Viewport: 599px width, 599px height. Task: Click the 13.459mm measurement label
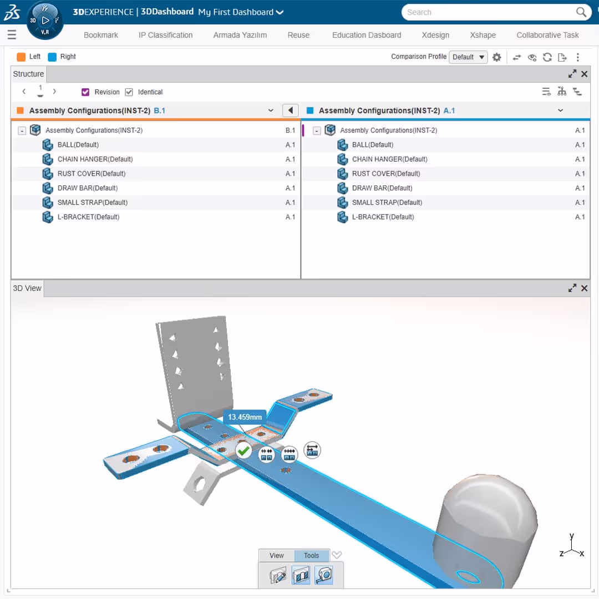pos(245,417)
